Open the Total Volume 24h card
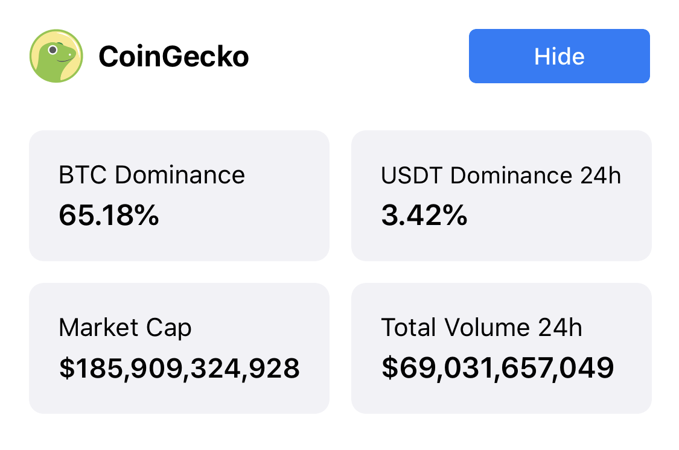The image size is (679, 450). pyautogui.click(x=502, y=348)
